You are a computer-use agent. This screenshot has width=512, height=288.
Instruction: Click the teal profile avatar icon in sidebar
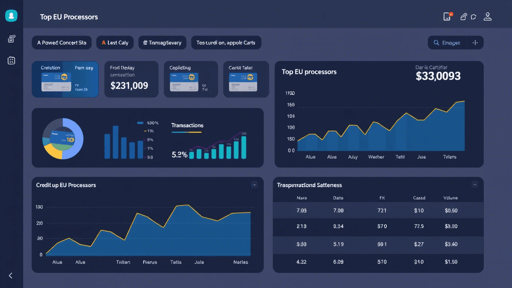point(11,16)
